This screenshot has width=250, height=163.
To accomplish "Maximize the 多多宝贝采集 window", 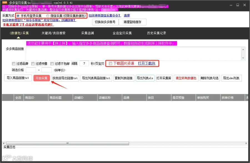I will click(x=237, y=5).
